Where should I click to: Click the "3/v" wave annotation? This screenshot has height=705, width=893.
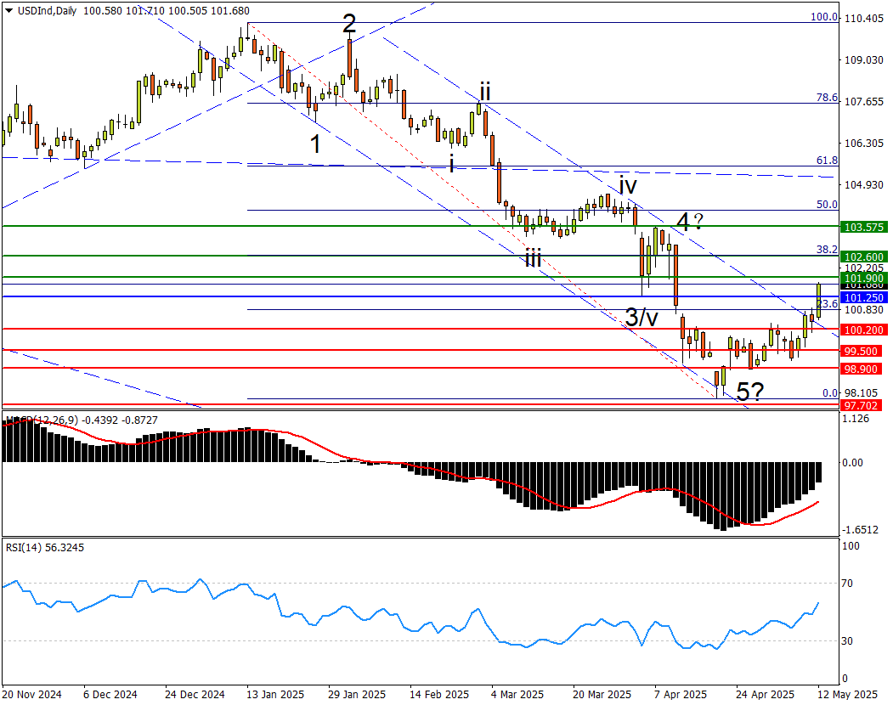[x=642, y=318]
